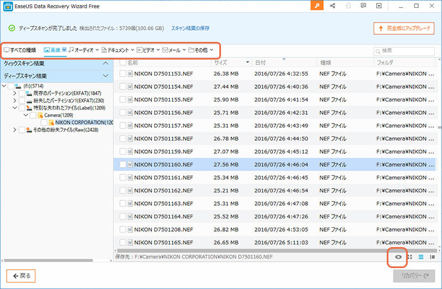The height and width of the screenshot is (289, 442).
Task: Collapse the Camera(1209) node arrow
Action: (x=25, y=115)
